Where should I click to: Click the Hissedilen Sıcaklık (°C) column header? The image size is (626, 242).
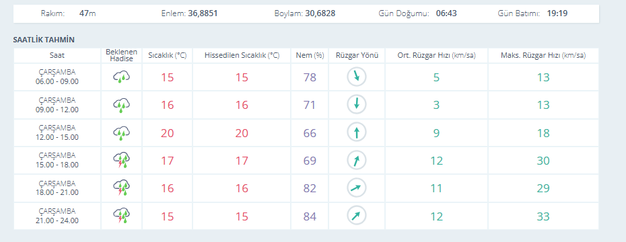(x=242, y=55)
